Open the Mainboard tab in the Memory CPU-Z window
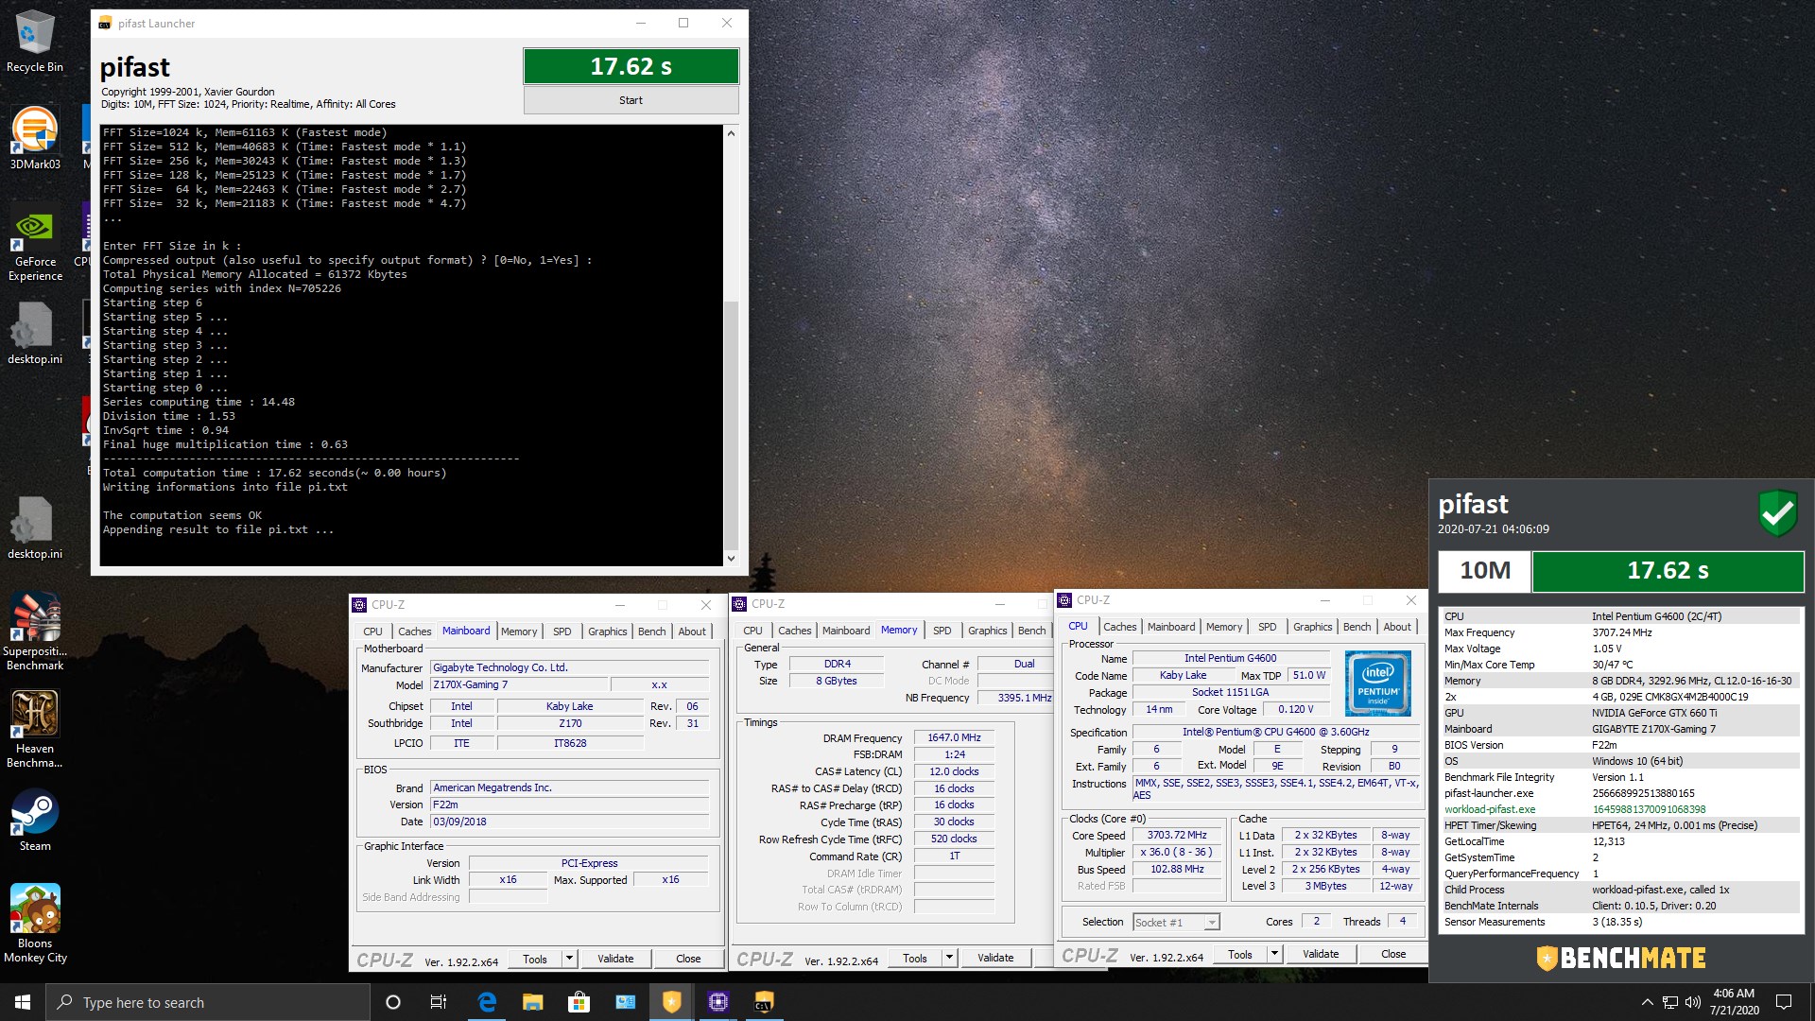 [846, 631]
